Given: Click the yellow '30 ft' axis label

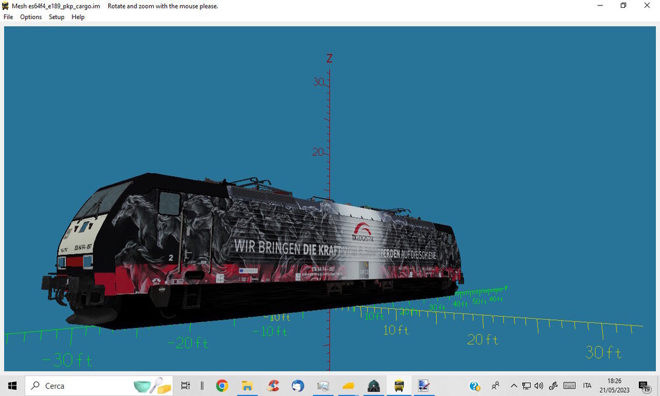Looking at the screenshot, I should pyautogui.click(x=603, y=352).
